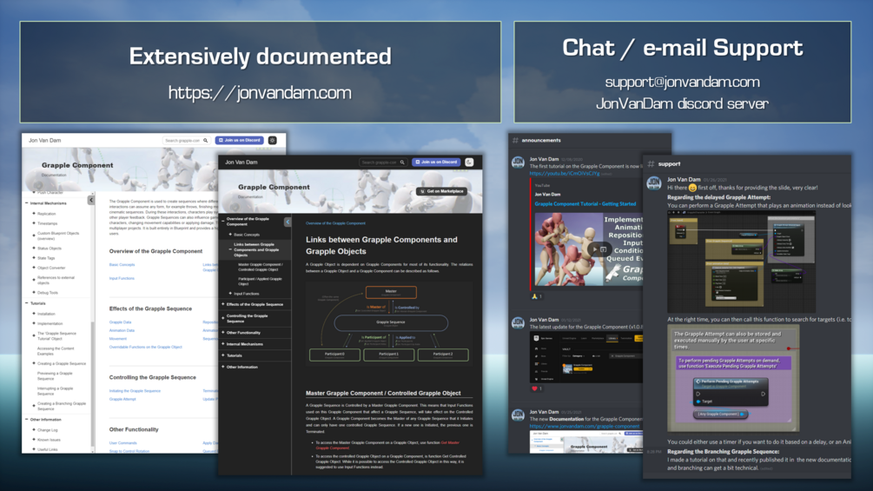The image size is (873, 491).
Task: Open the launcher vault screenshot in announcements
Action: pyautogui.click(x=586, y=357)
